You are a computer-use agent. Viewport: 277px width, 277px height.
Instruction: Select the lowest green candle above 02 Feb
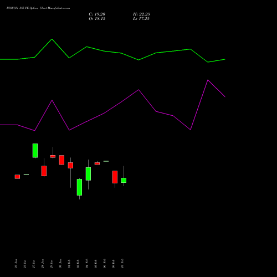coord(79,187)
